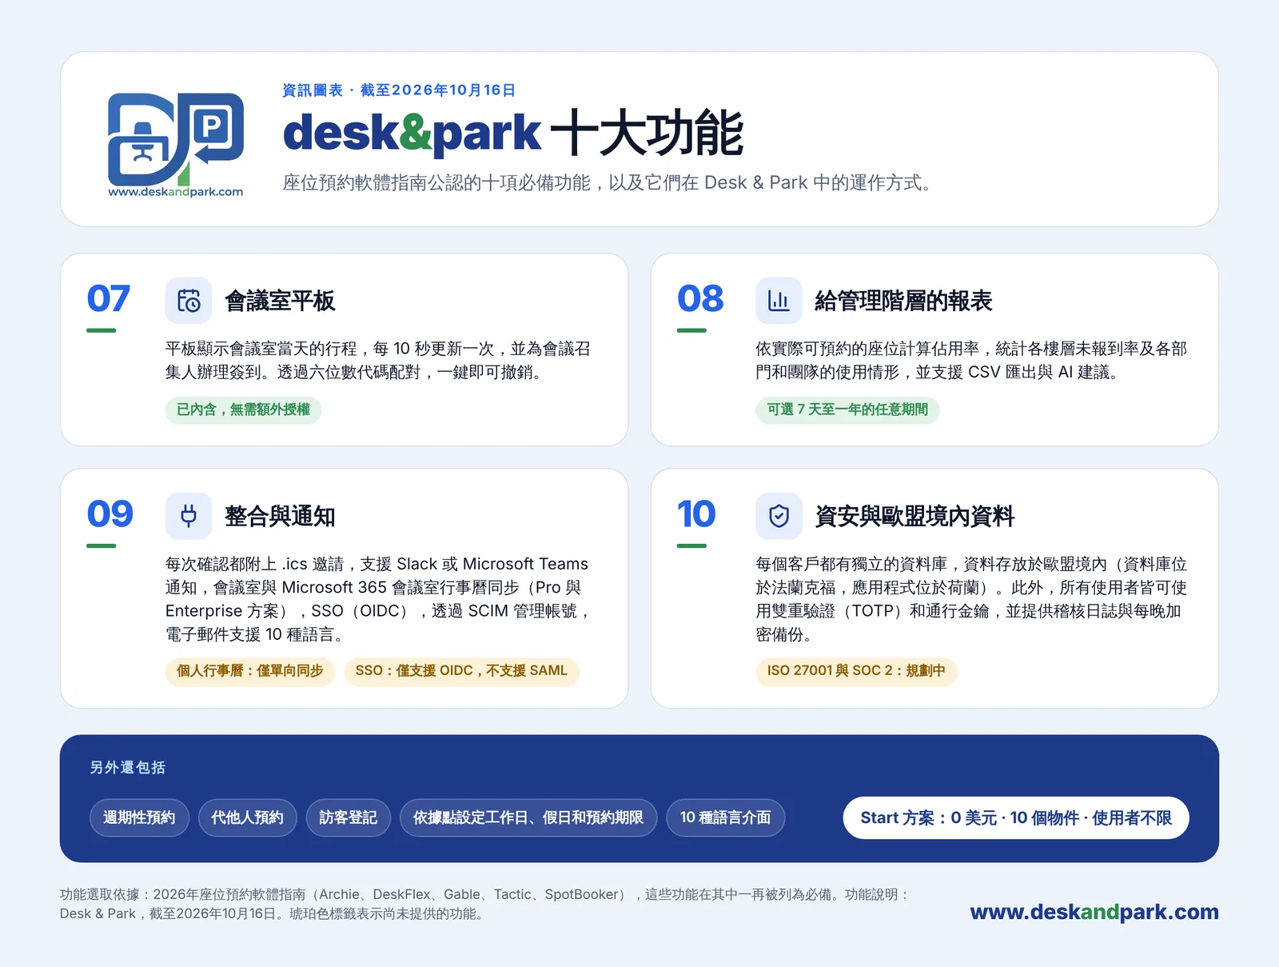Click the 另外還包括 label
1279x967 pixels.
(x=128, y=768)
